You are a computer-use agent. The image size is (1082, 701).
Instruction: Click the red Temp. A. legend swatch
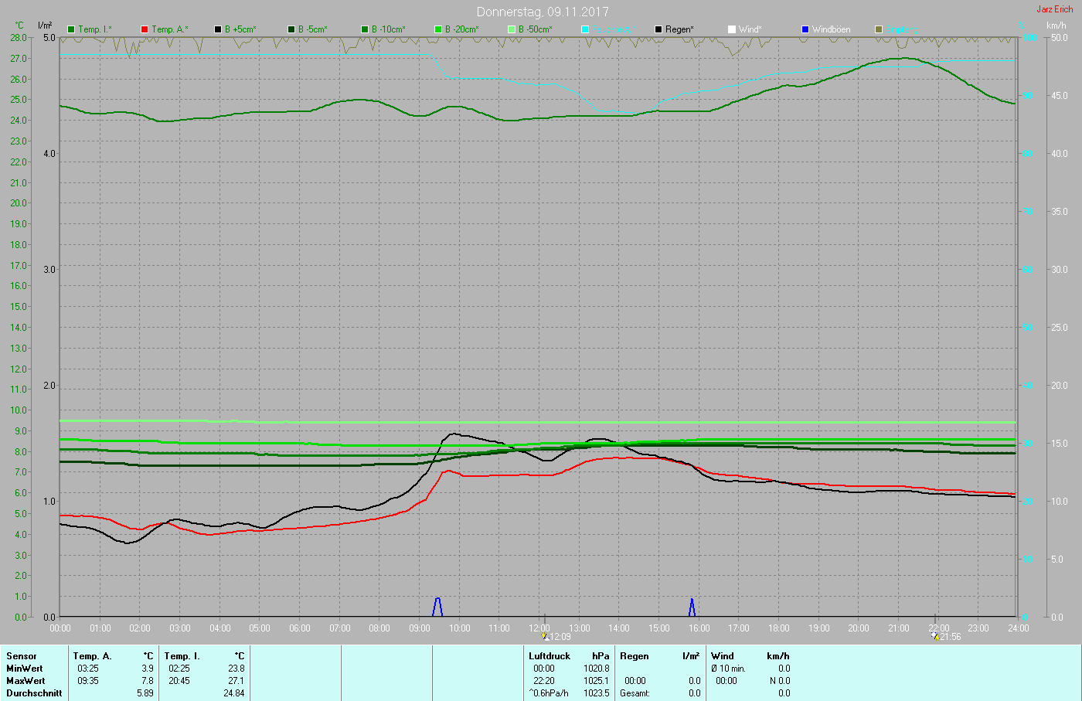pyautogui.click(x=145, y=29)
